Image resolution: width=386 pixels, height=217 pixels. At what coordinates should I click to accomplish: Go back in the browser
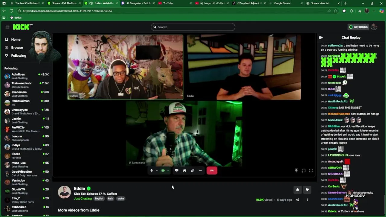coord(4,11)
